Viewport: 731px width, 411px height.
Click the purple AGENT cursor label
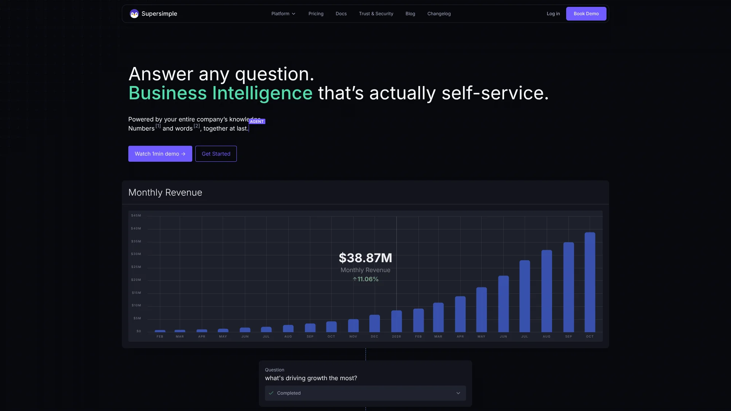[x=257, y=121]
